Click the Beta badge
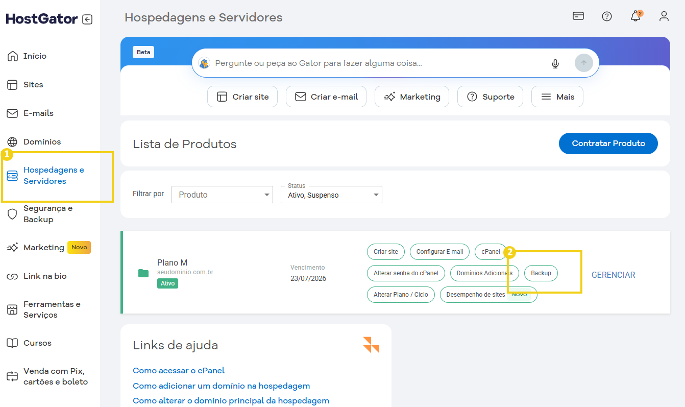This screenshot has width=685, height=407. pos(143,52)
